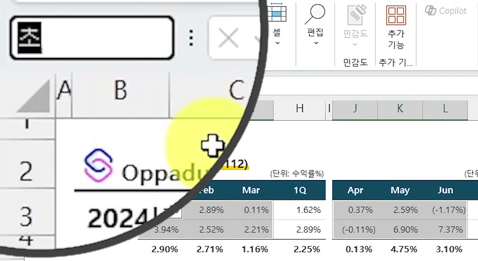Open the formula bar options dots
This screenshot has height=261, width=478.
(x=191, y=38)
